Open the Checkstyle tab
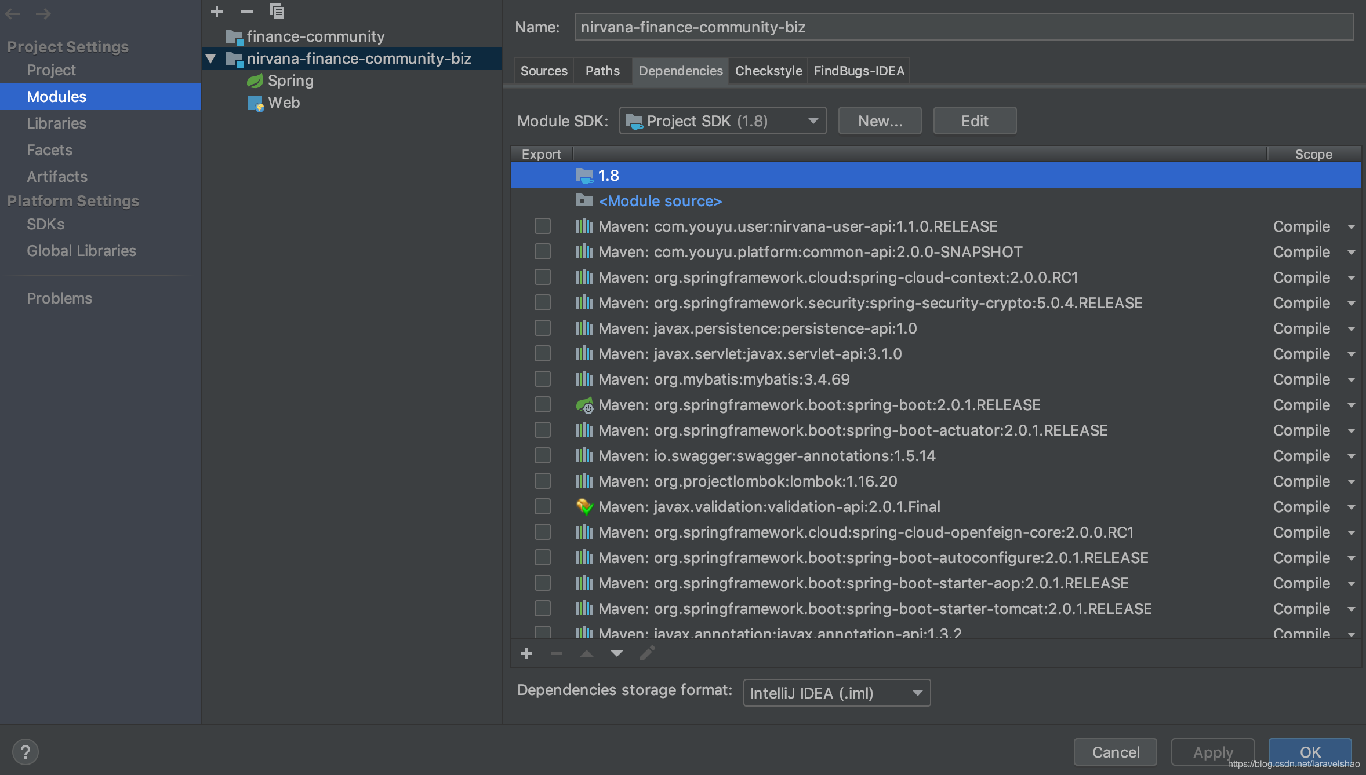The image size is (1366, 775). (x=769, y=71)
